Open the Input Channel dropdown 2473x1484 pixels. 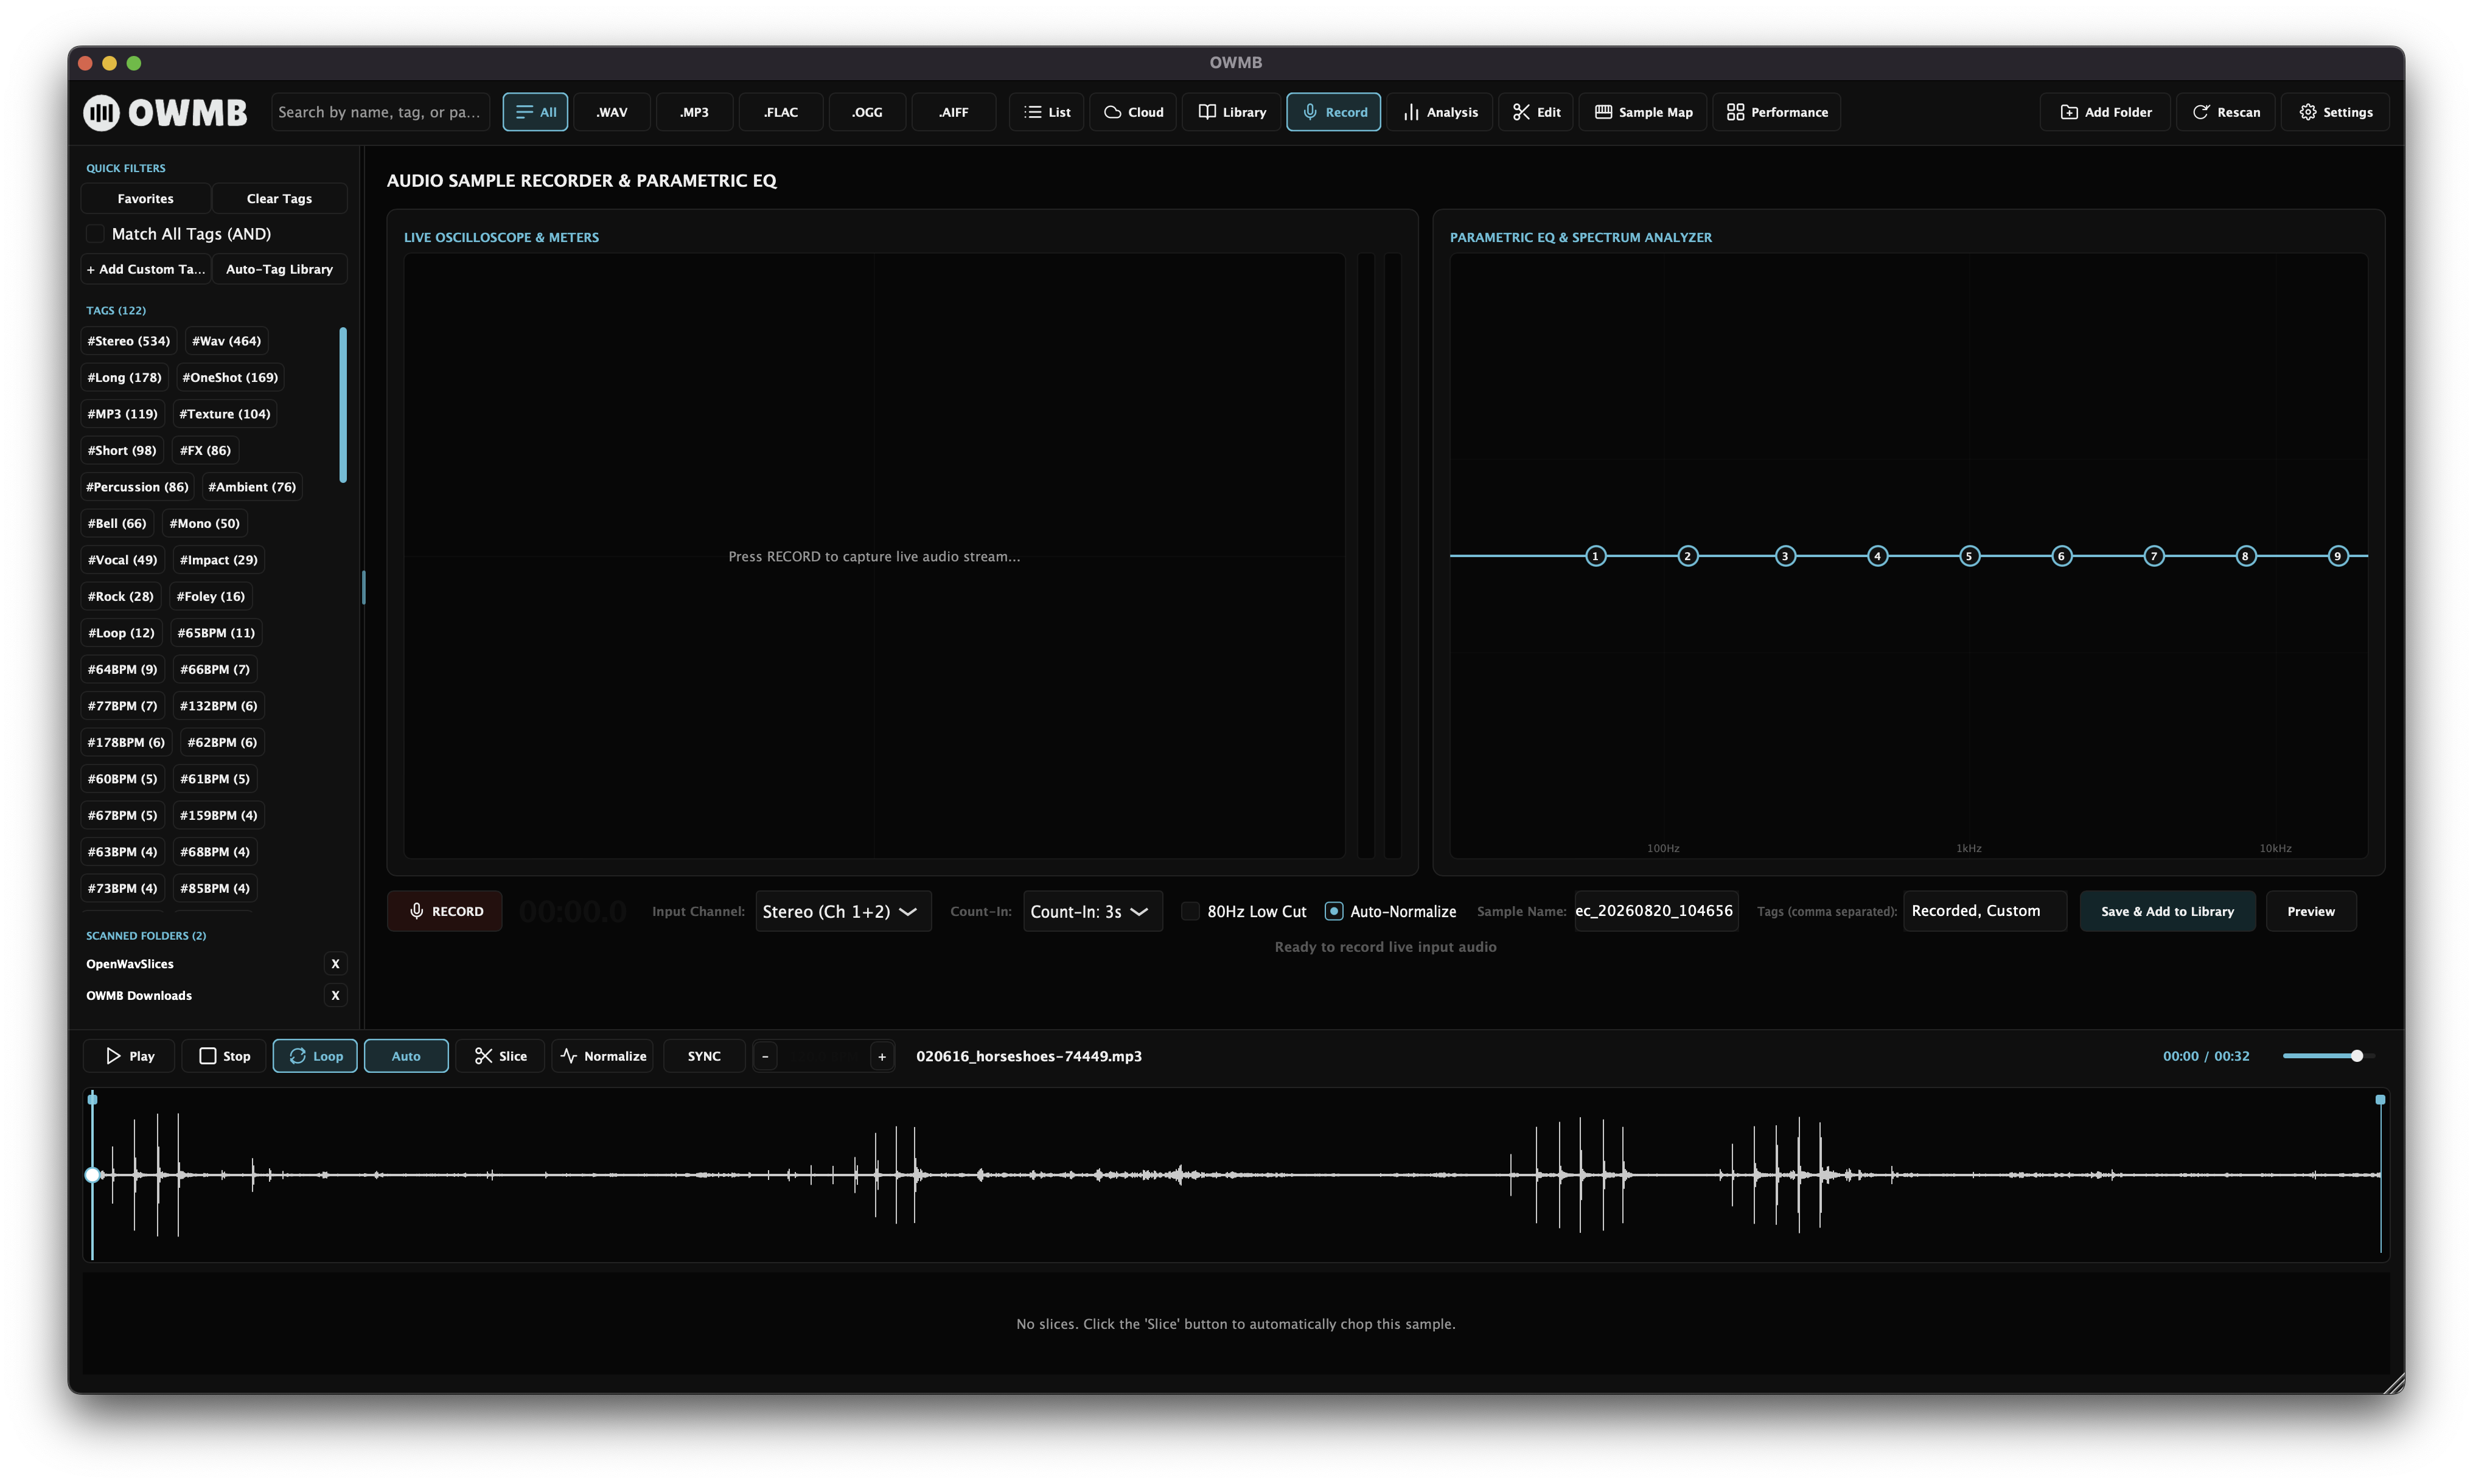pos(843,911)
